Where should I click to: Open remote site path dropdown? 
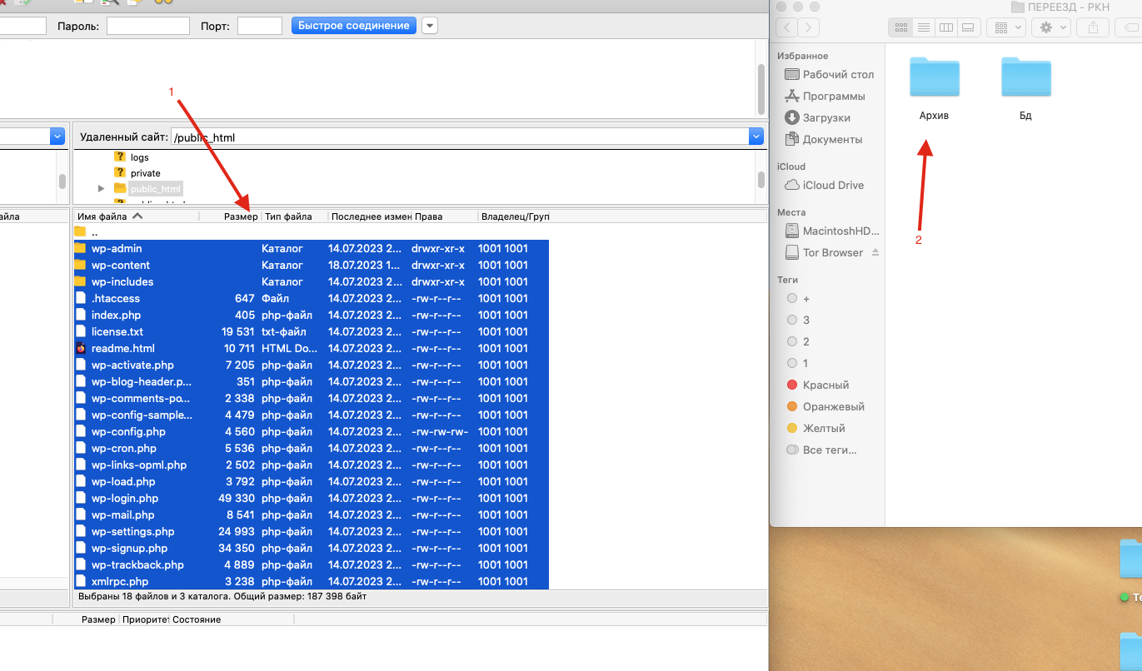(756, 137)
